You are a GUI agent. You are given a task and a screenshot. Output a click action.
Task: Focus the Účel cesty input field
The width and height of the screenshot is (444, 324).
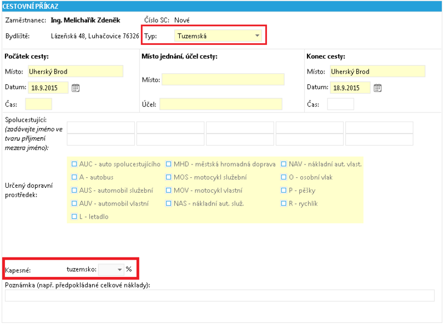tap(221, 104)
